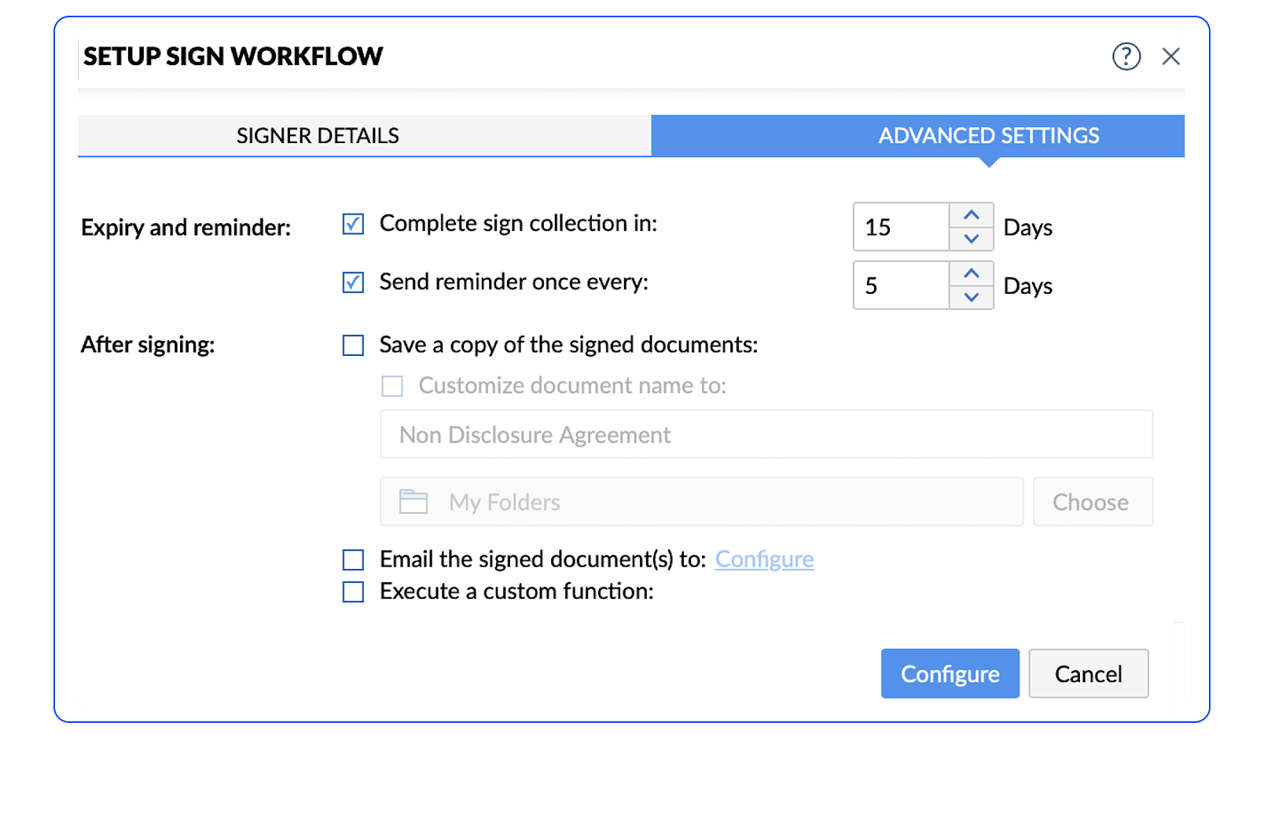This screenshot has width=1264, height=814.
Task: Select the Advanced Settings tab
Action: click(x=988, y=135)
